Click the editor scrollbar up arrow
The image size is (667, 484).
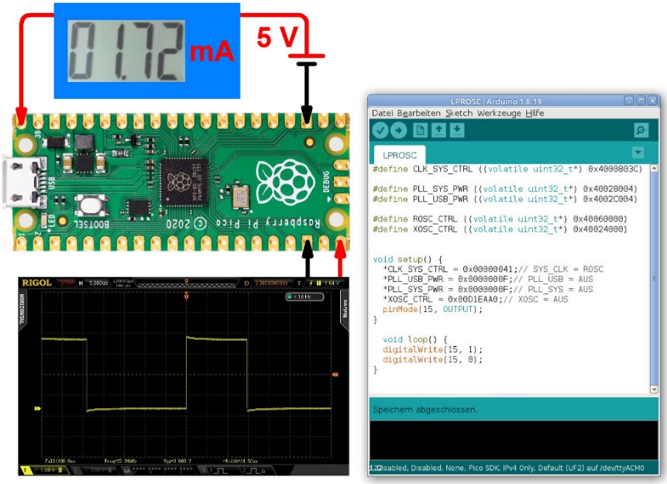[x=654, y=169]
